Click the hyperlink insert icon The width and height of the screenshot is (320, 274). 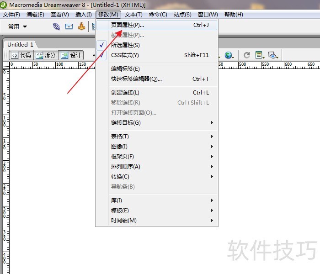(x=57, y=26)
